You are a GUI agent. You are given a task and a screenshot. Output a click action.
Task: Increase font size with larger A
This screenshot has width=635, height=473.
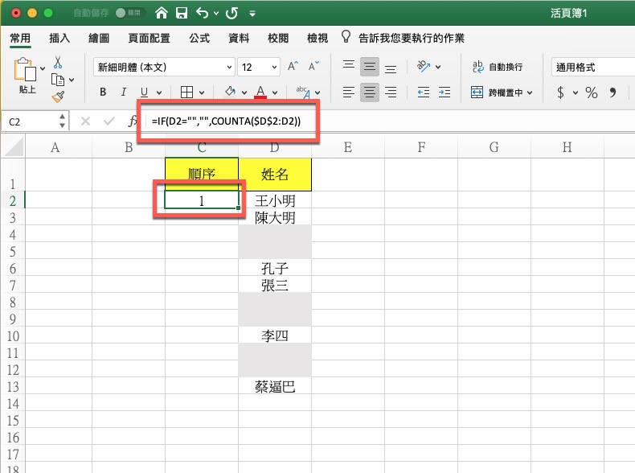tap(293, 66)
